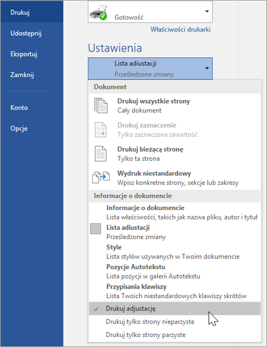
Task: Click the Drukuj zaznaczenie selection icon
Action: [x=101, y=129]
